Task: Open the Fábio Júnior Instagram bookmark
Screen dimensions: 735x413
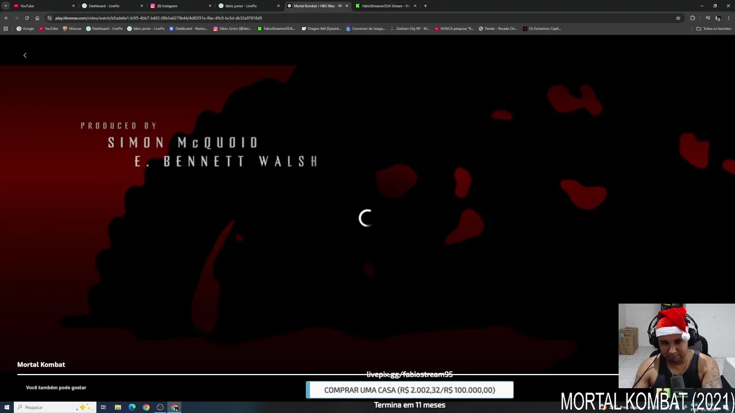Action: [232, 28]
